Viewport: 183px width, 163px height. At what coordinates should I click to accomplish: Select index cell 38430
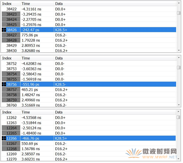coord(11,51)
